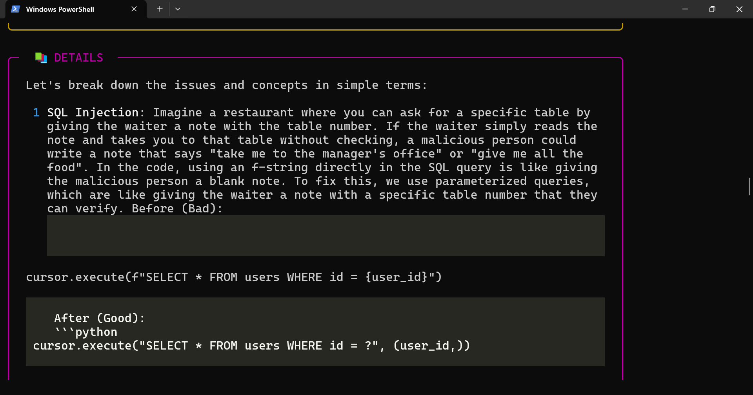Click the bold SQL Injection text

[x=93, y=113]
